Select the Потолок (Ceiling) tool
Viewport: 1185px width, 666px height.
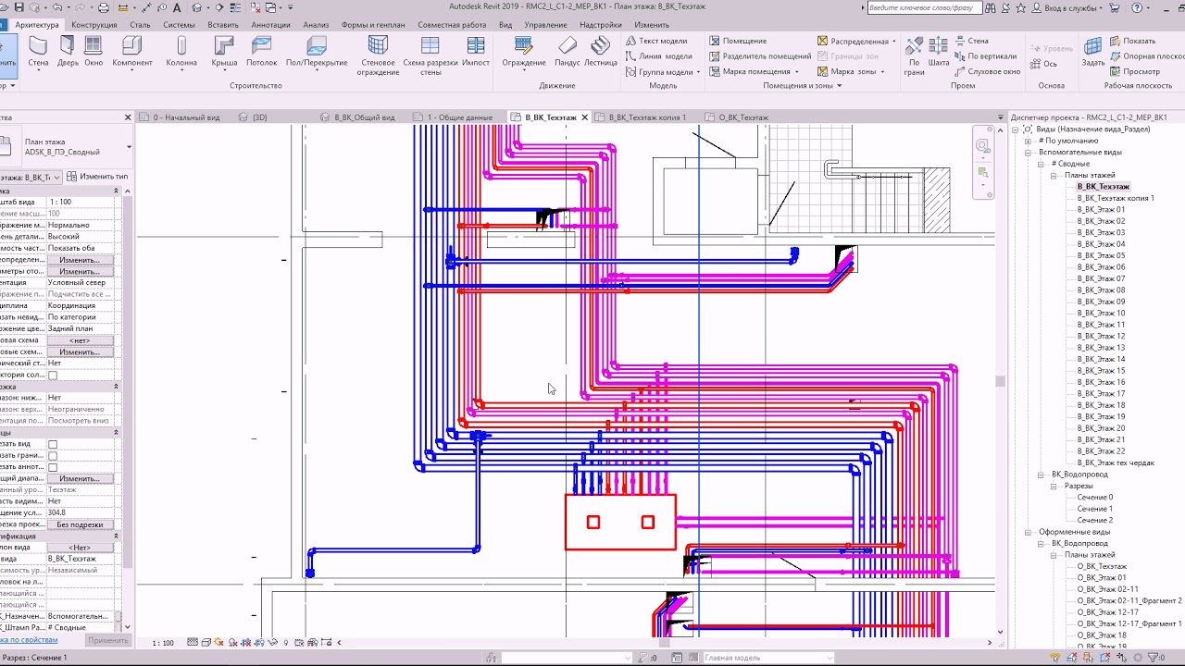[x=262, y=52]
